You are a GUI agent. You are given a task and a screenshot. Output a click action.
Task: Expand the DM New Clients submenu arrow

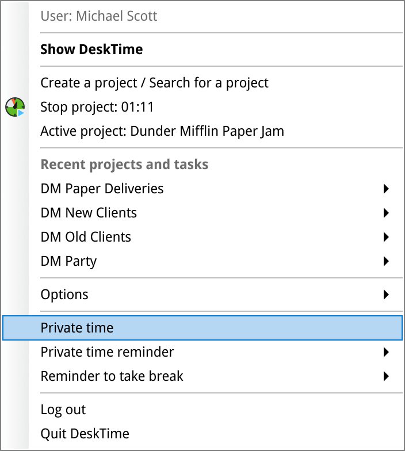click(386, 213)
